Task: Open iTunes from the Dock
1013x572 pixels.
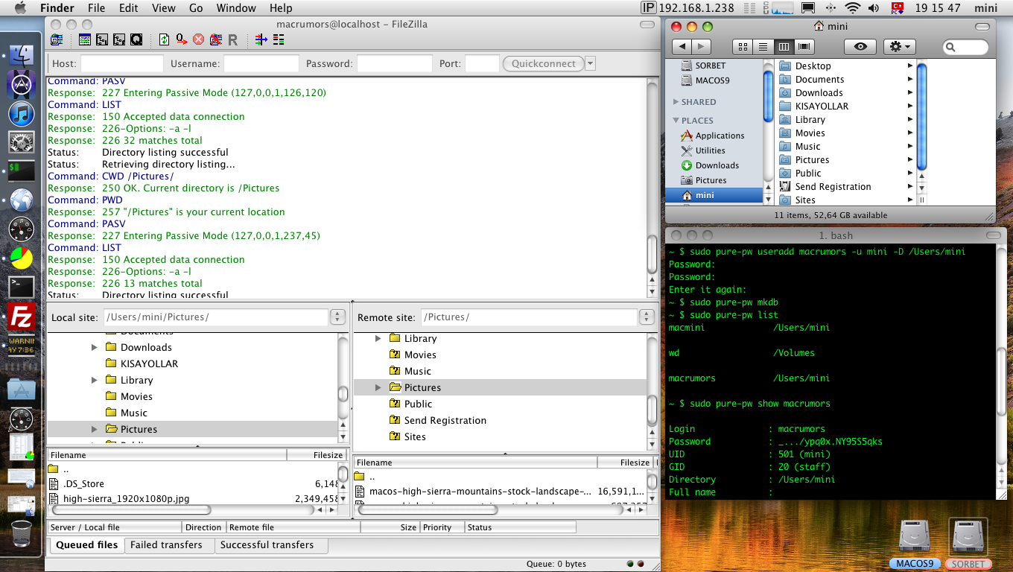Action: (x=21, y=113)
